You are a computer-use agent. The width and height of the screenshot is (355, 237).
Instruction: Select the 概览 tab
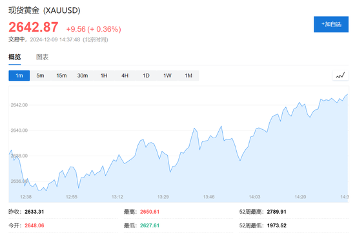click(15, 57)
